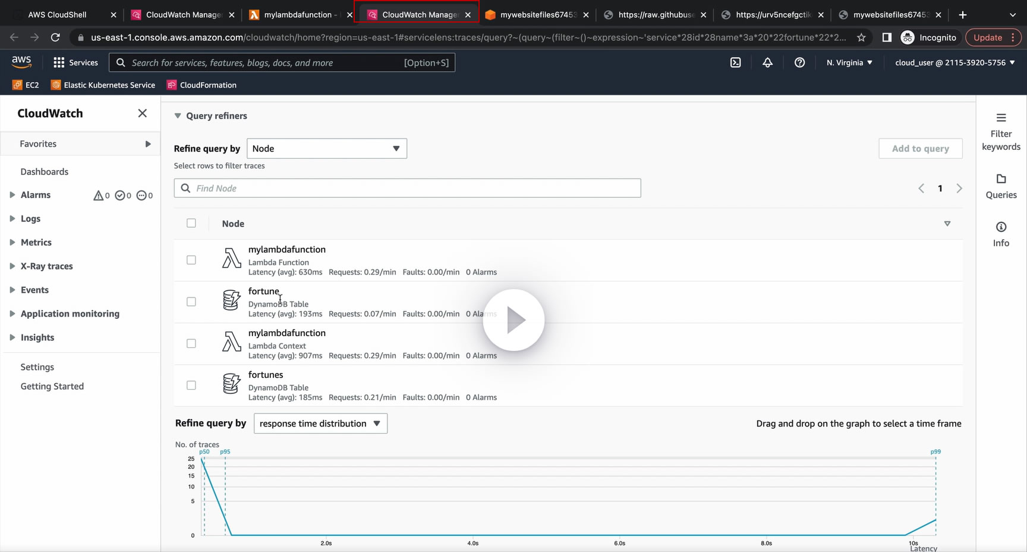Open the Queries side panel
1027x552 pixels.
[x=1001, y=186]
